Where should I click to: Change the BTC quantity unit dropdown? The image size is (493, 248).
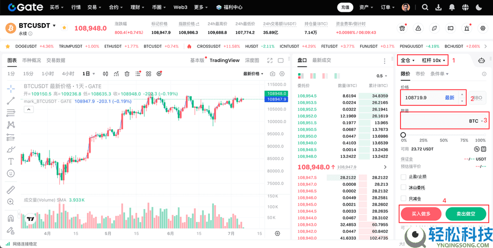point(476,121)
